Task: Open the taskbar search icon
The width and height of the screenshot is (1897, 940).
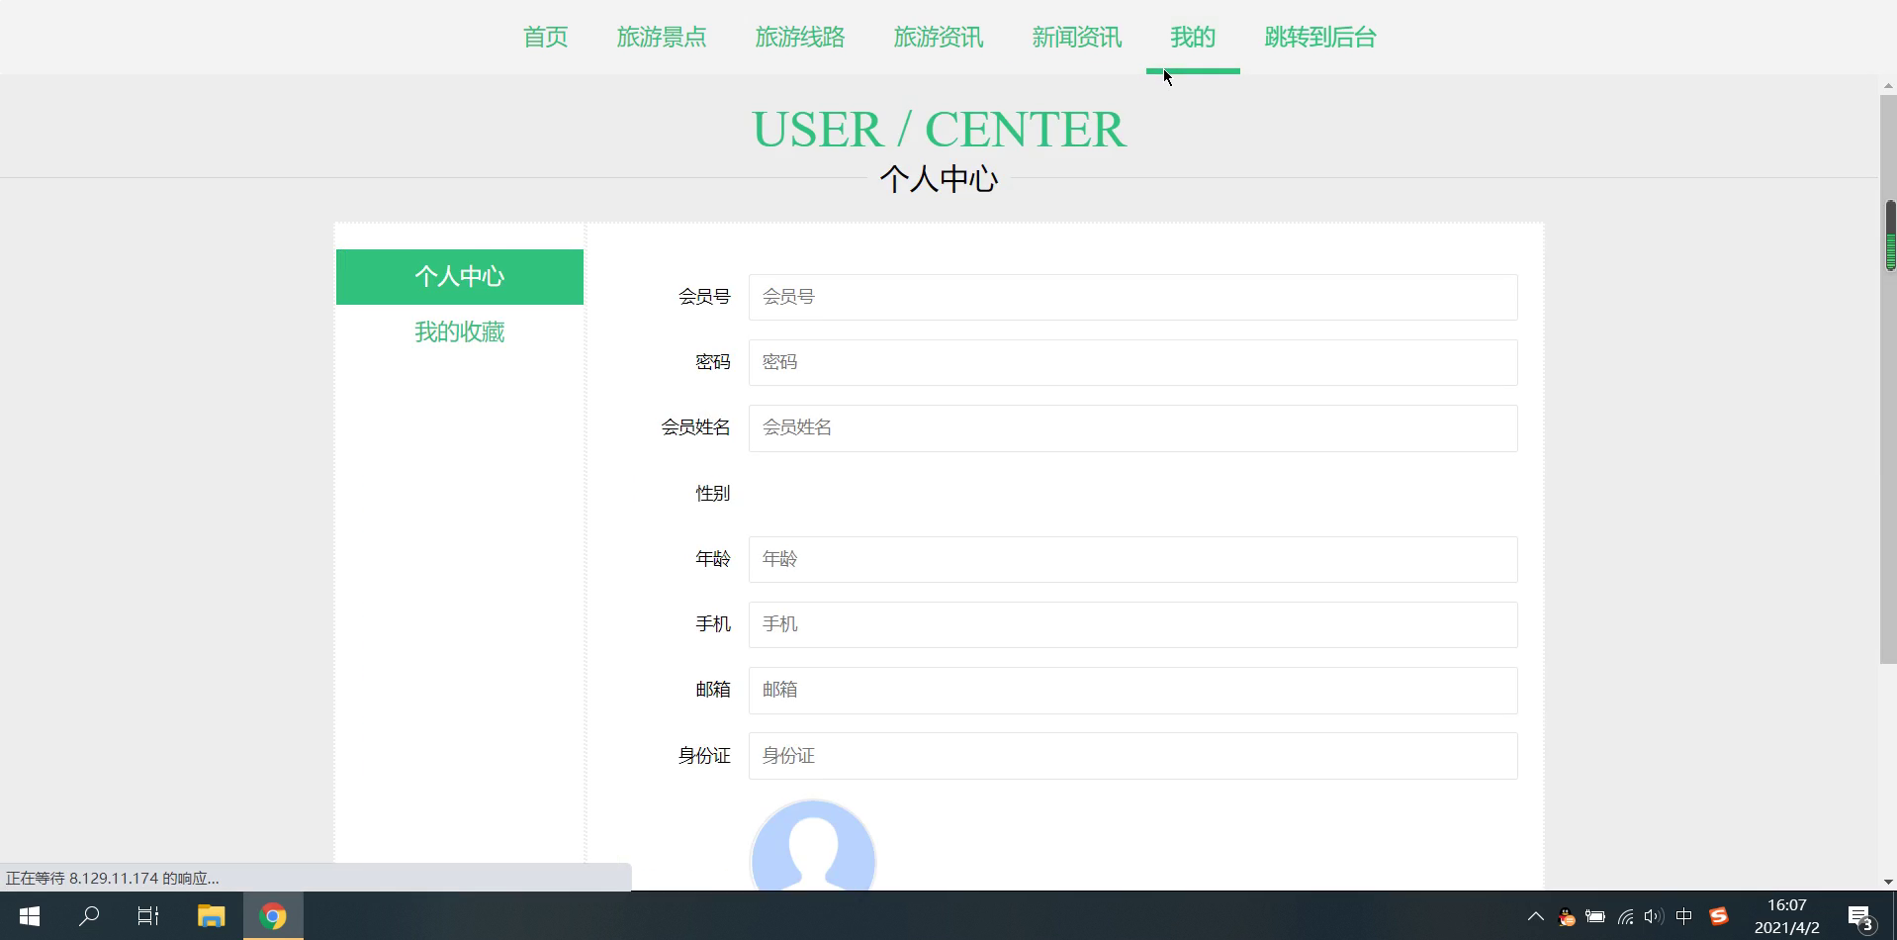Action: pos(89,916)
